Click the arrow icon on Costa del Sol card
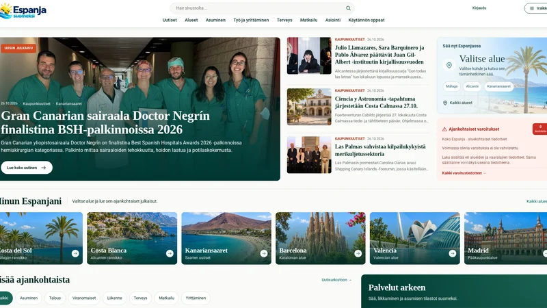The image size is (547, 308). tap(75, 253)
